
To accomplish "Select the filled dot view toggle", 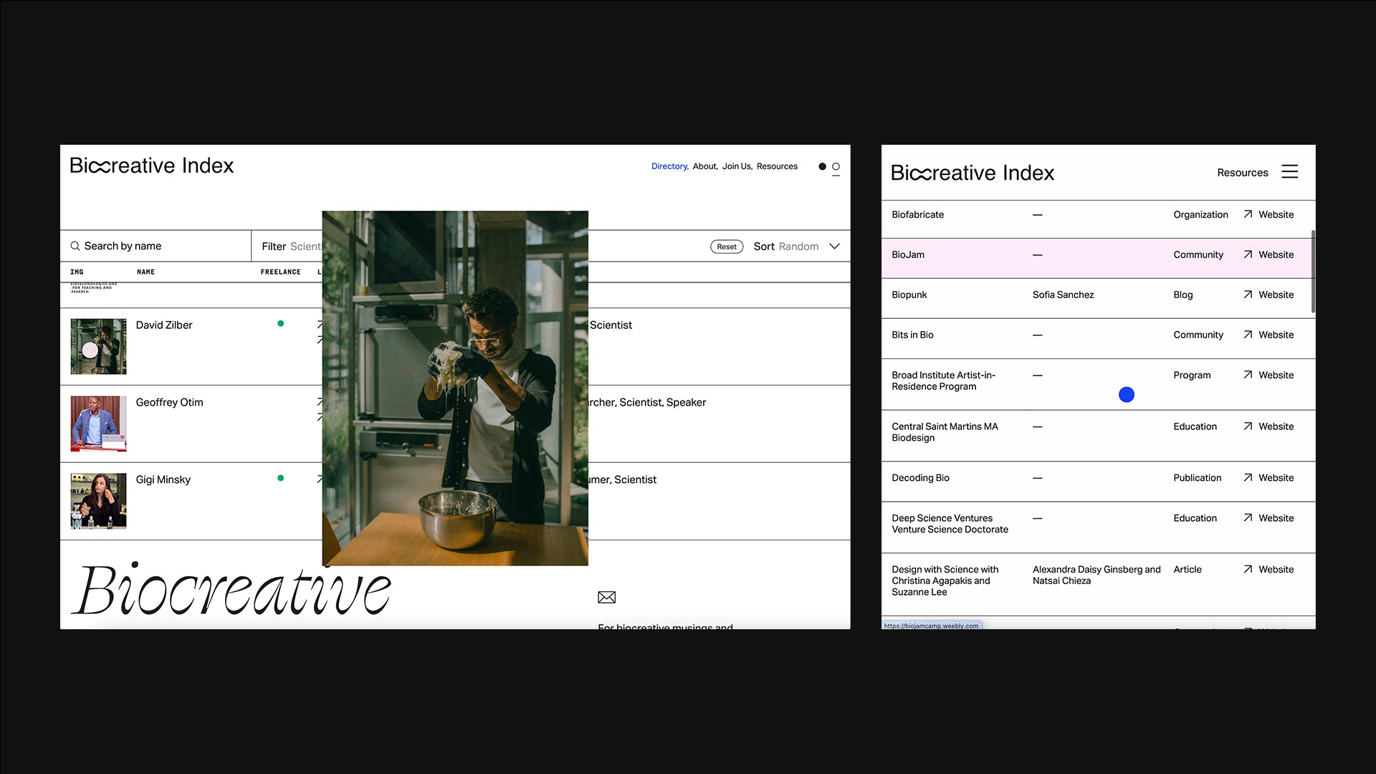I will pos(822,166).
